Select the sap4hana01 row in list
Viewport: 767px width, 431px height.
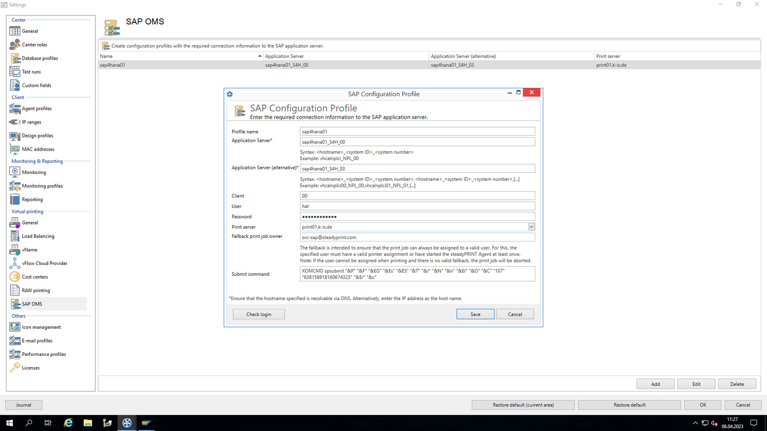tap(429, 65)
